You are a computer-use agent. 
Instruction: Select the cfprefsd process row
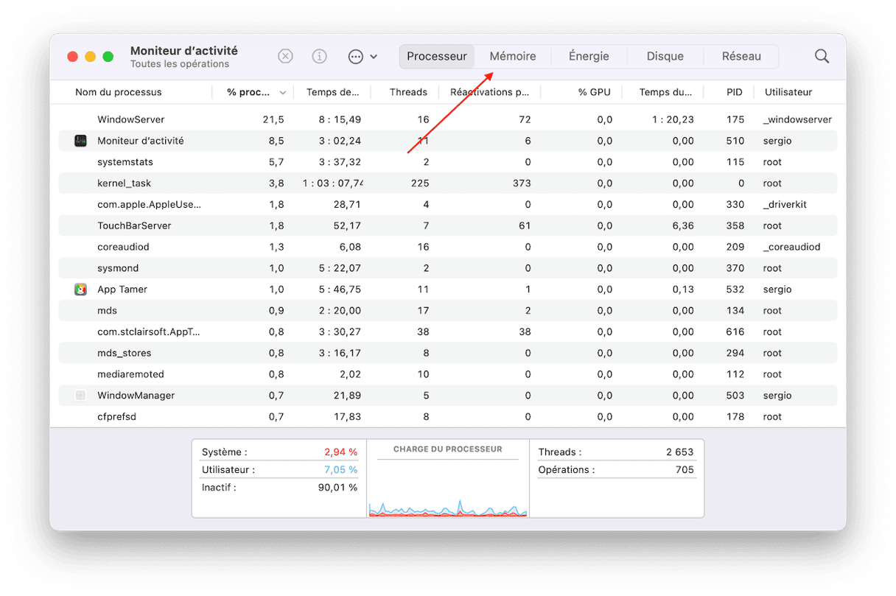pos(448,417)
